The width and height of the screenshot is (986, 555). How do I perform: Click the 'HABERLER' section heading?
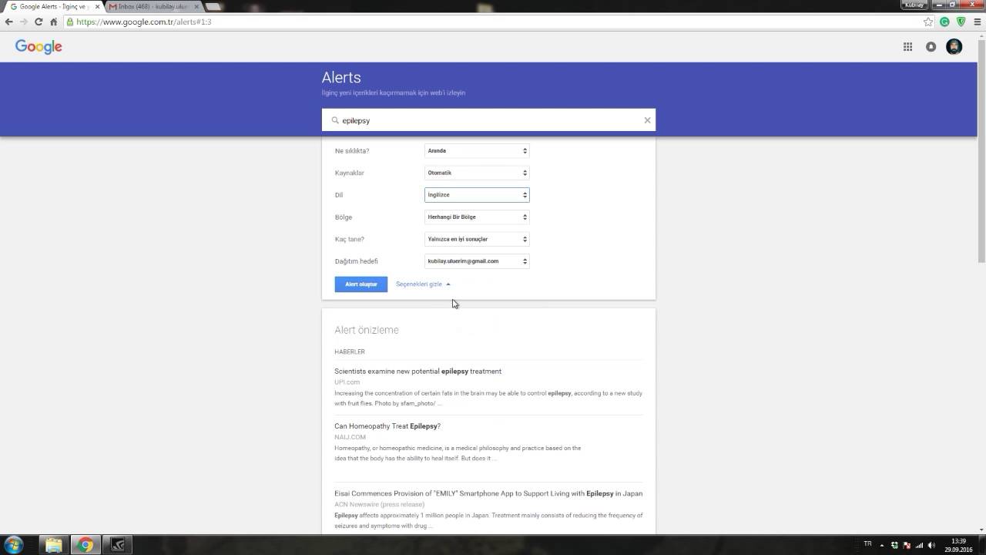pos(350,351)
